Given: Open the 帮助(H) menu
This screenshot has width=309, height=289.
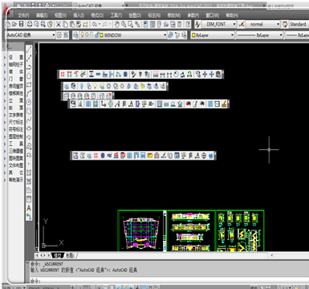Looking at the screenshot, I should pos(232,15).
